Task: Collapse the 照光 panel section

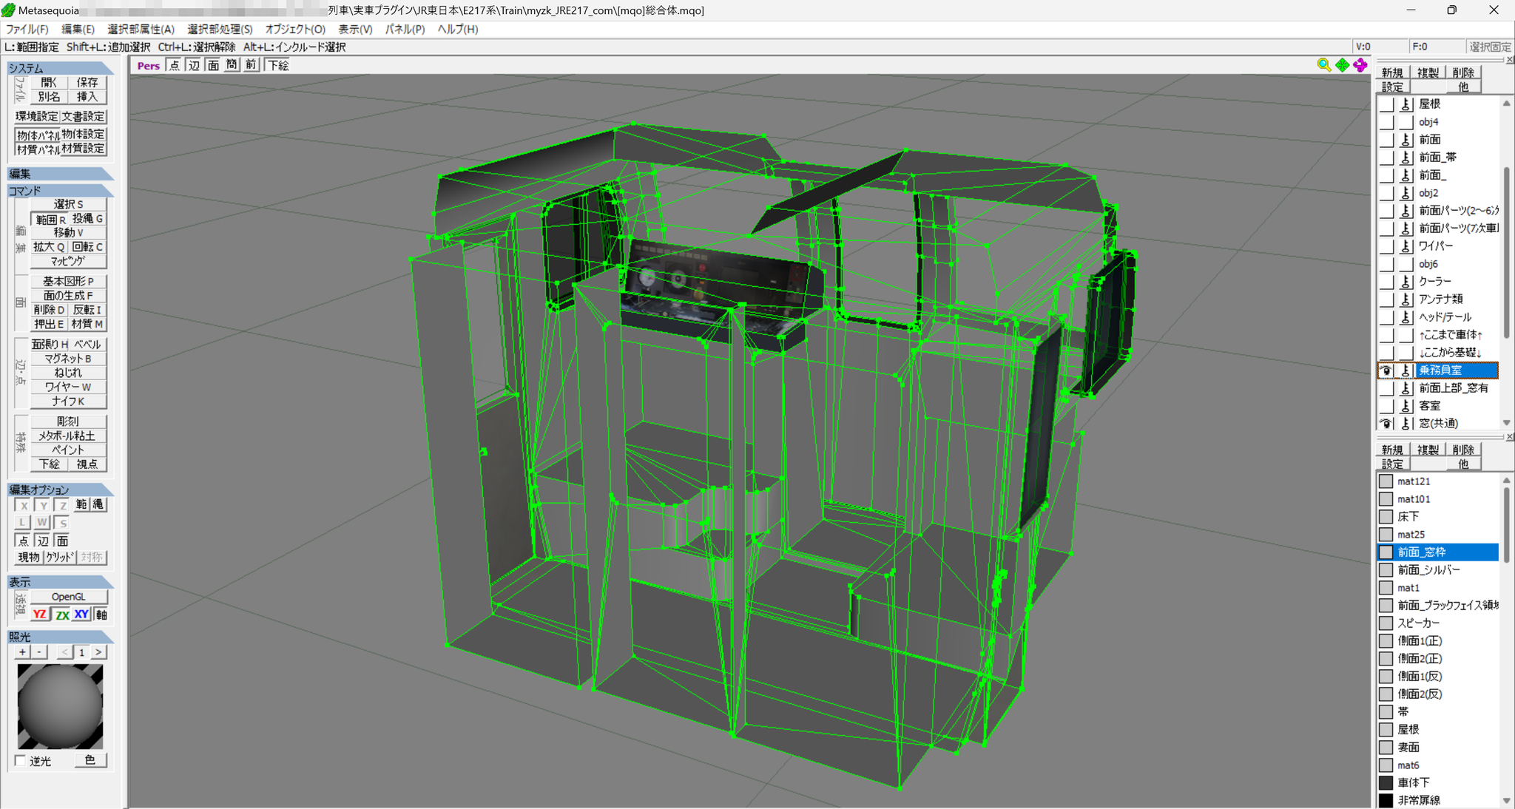Action: (x=60, y=637)
